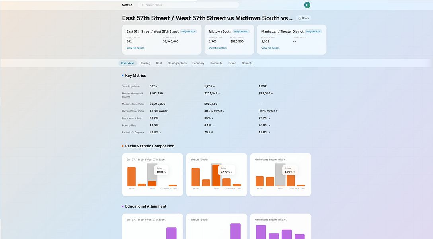Switch to the Rent tab

[x=159, y=63]
